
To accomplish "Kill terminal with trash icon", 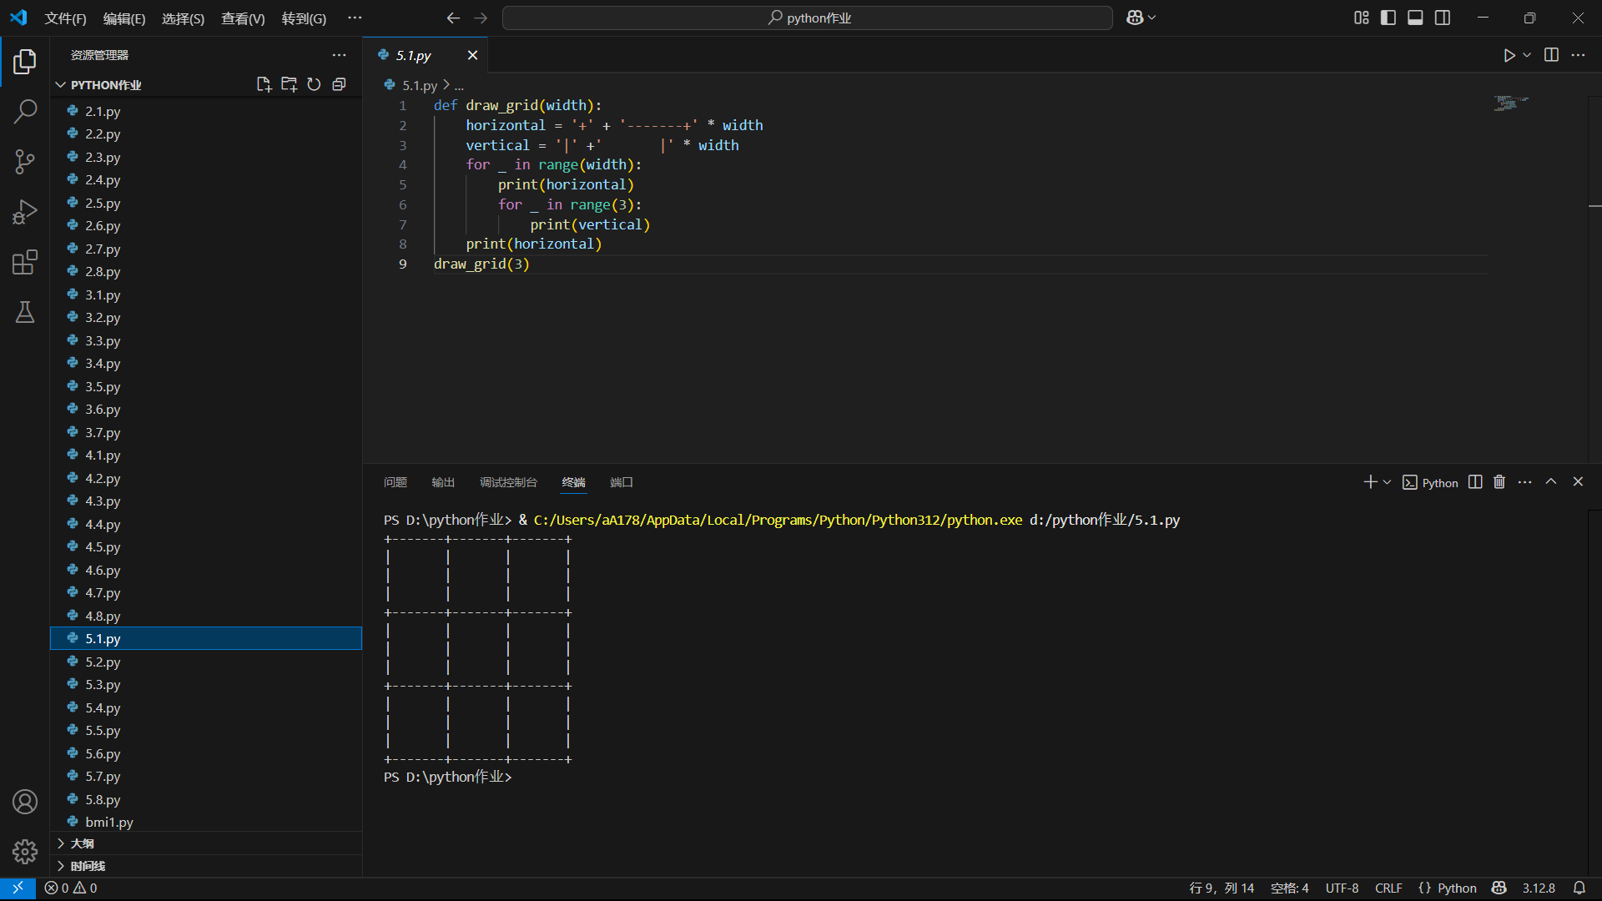I will pyautogui.click(x=1499, y=482).
